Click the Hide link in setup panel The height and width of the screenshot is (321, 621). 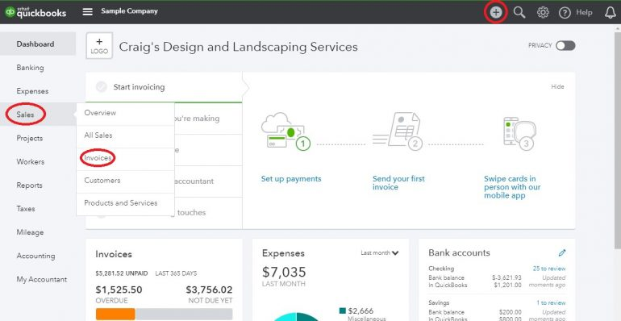click(x=557, y=87)
